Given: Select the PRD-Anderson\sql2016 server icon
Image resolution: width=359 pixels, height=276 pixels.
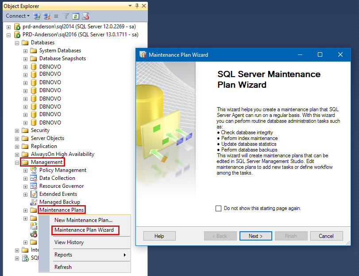Looking at the screenshot, I should click(x=17, y=35).
